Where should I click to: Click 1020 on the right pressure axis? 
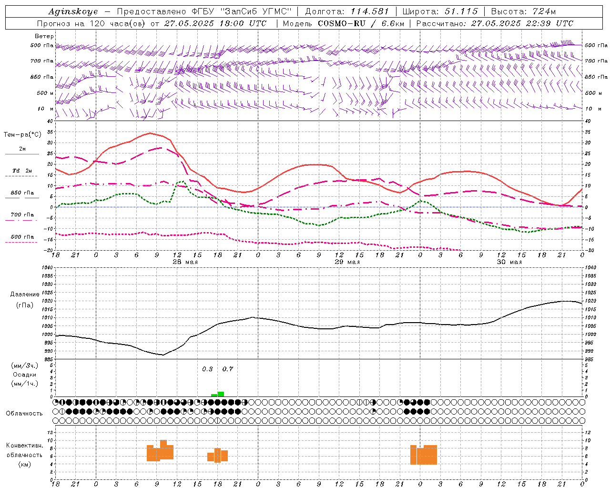click(x=590, y=301)
